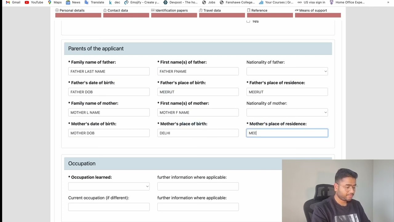394x222 pixels.
Task: Focus the Mother's place of birth field
Action: (198, 133)
